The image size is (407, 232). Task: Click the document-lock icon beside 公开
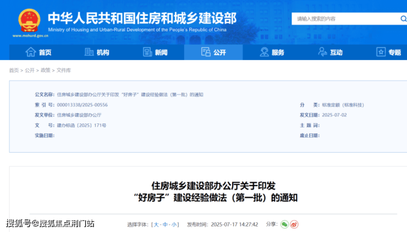pyautogui.click(x=206, y=52)
